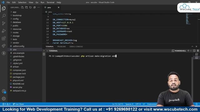Click New Folder icon in Explorer header

(x=26, y=7)
